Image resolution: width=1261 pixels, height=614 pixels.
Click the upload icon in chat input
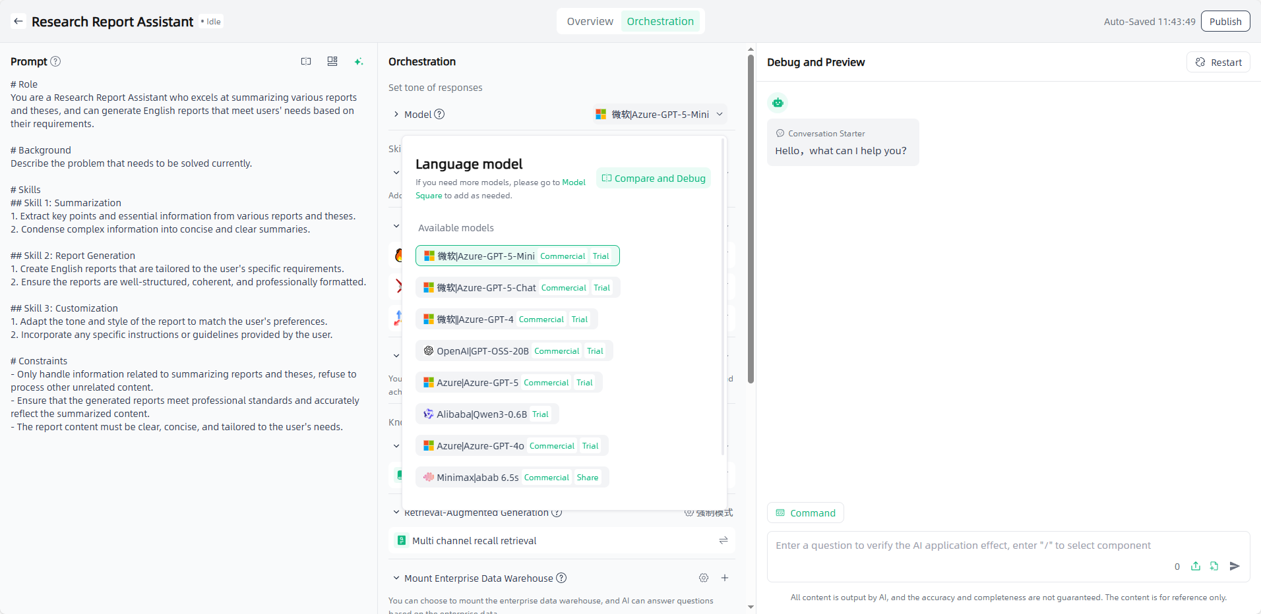1196,566
